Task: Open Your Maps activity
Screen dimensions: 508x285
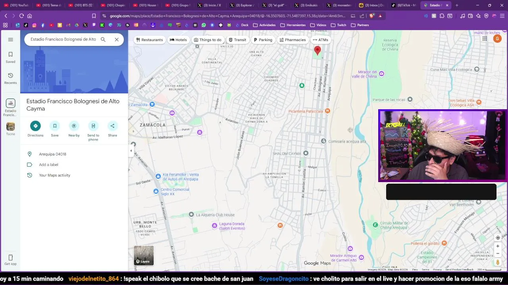Action: [x=74, y=175]
